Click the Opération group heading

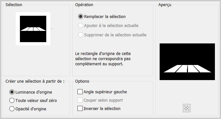click(84, 5)
